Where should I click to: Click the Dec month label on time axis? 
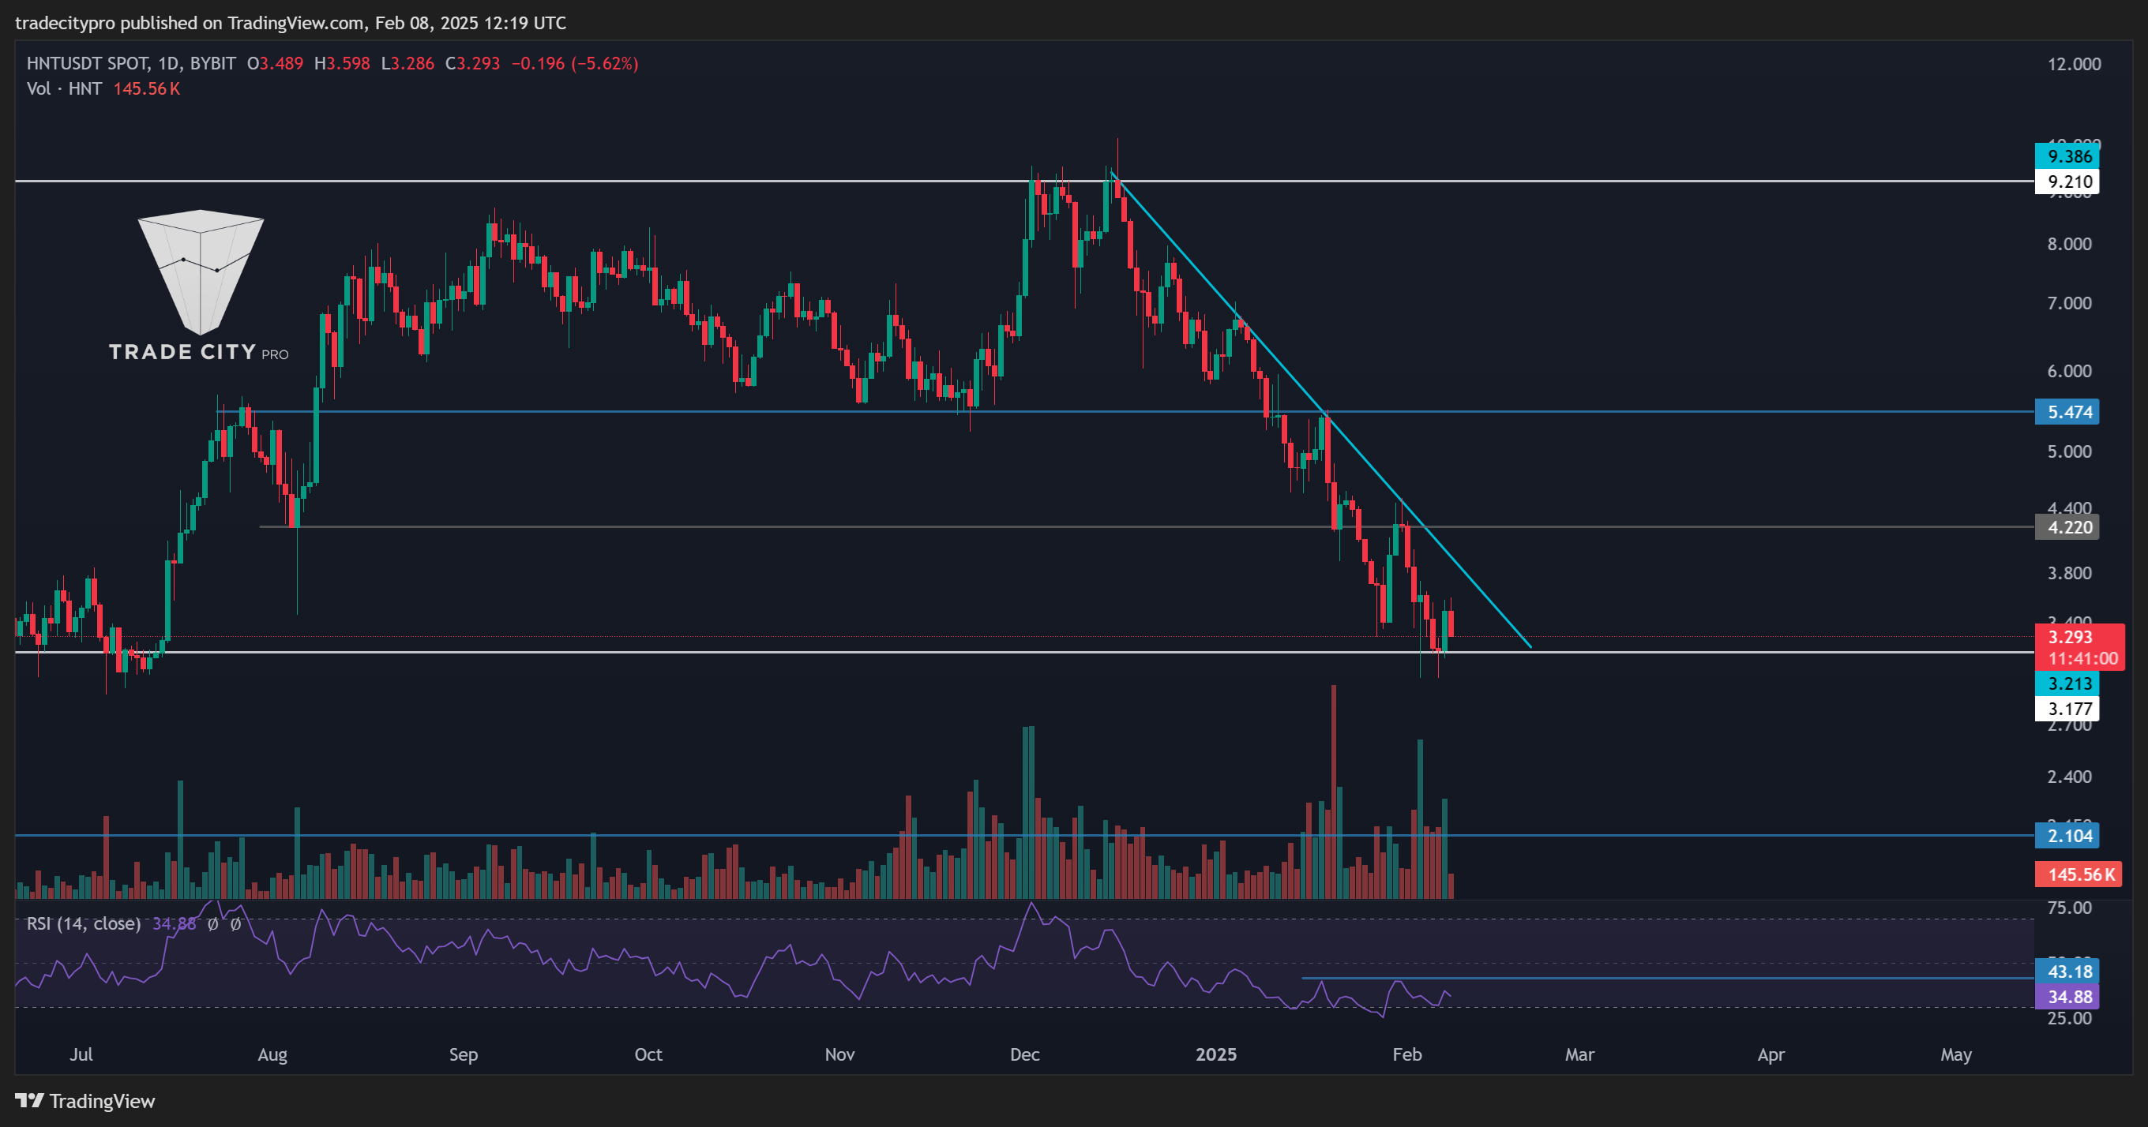click(1024, 1054)
